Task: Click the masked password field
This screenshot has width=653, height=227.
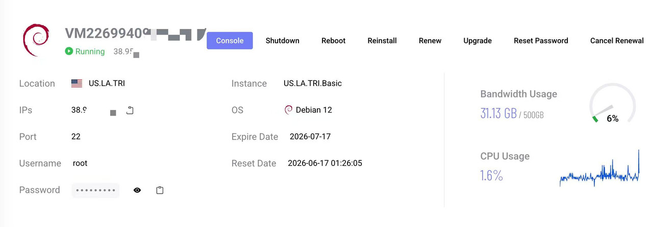Action: pyautogui.click(x=95, y=190)
